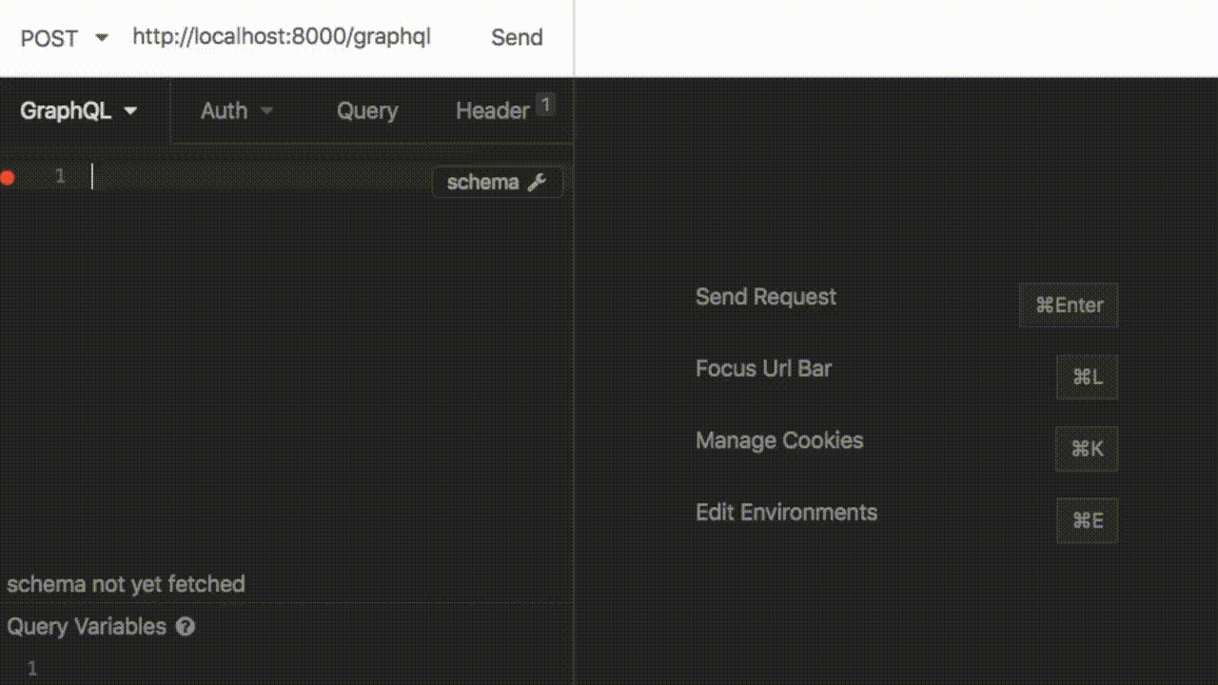Open the POST method dropdown

64,38
